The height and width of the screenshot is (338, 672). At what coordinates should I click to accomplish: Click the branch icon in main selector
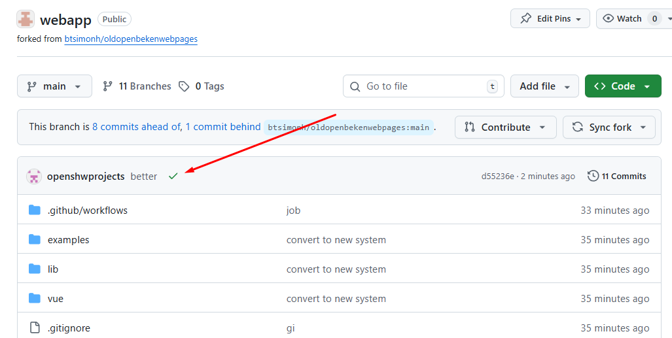[32, 86]
